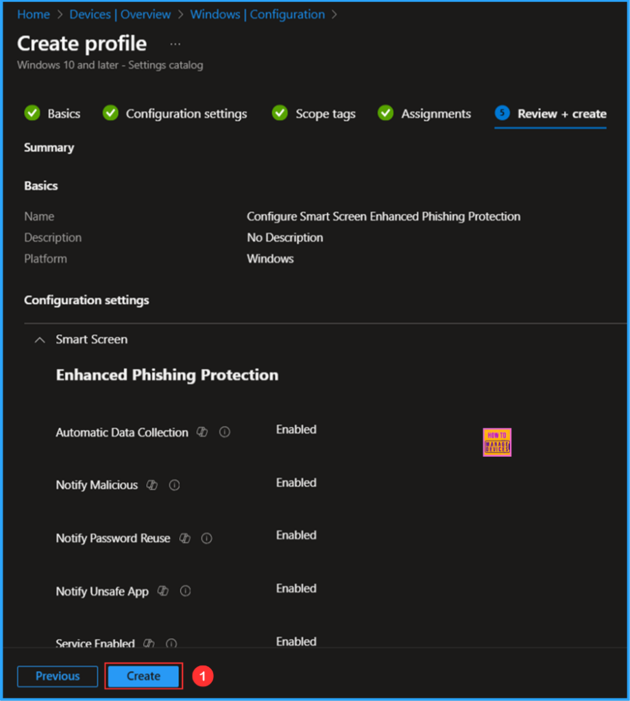Click the 'No Description' value
Image resolution: width=630 pixels, height=701 pixels.
coord(284,238)
